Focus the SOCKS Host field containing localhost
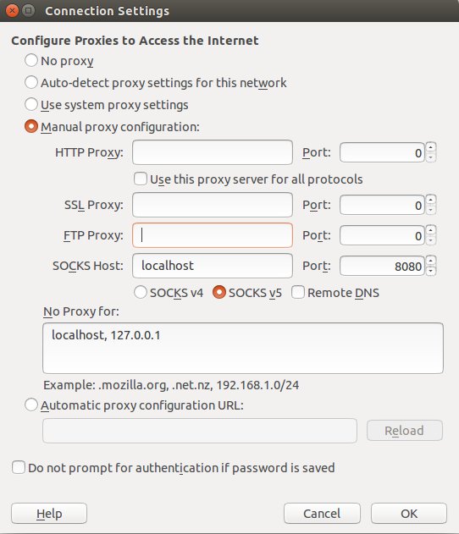Screen dimensions: 459x534 point(213,266)
